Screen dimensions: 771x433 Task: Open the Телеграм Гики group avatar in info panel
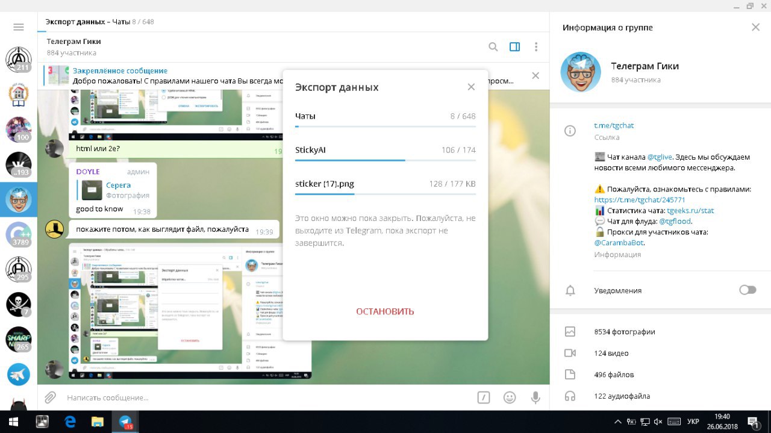pos(581,72)
